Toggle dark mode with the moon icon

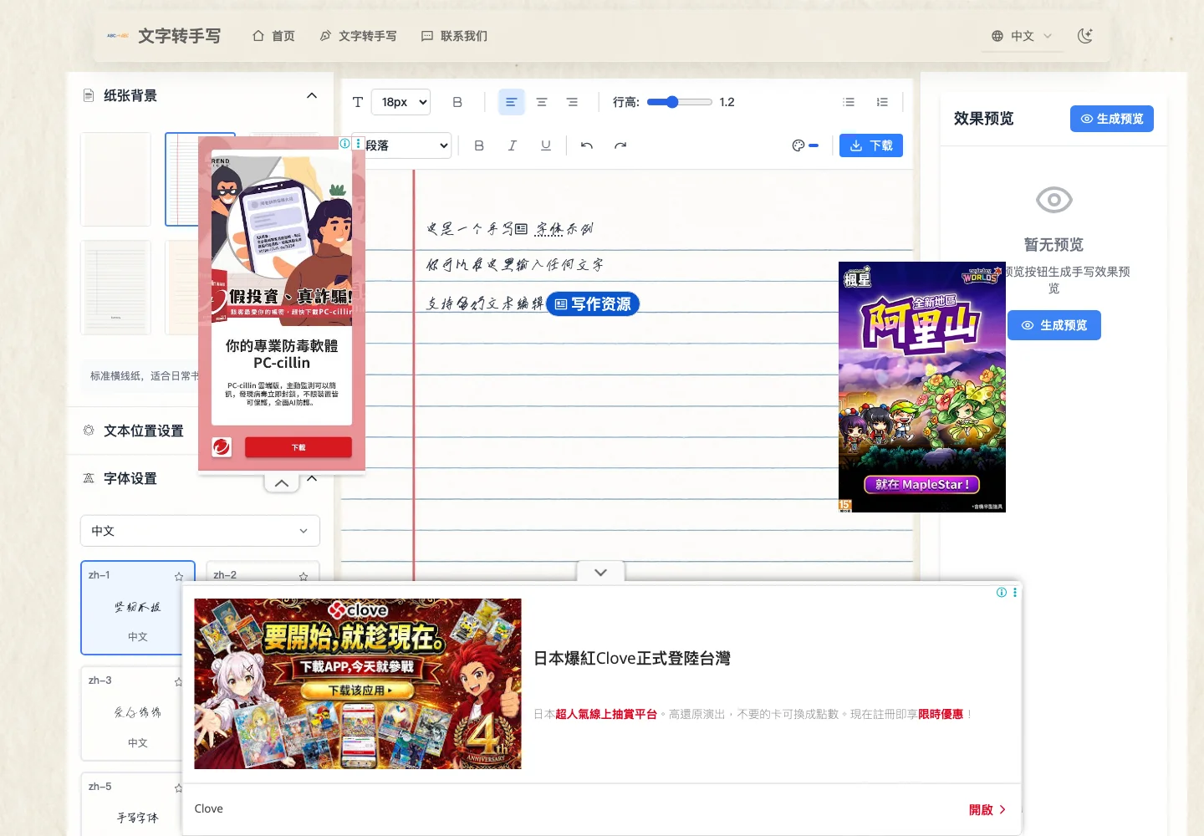click(1085, 36)
